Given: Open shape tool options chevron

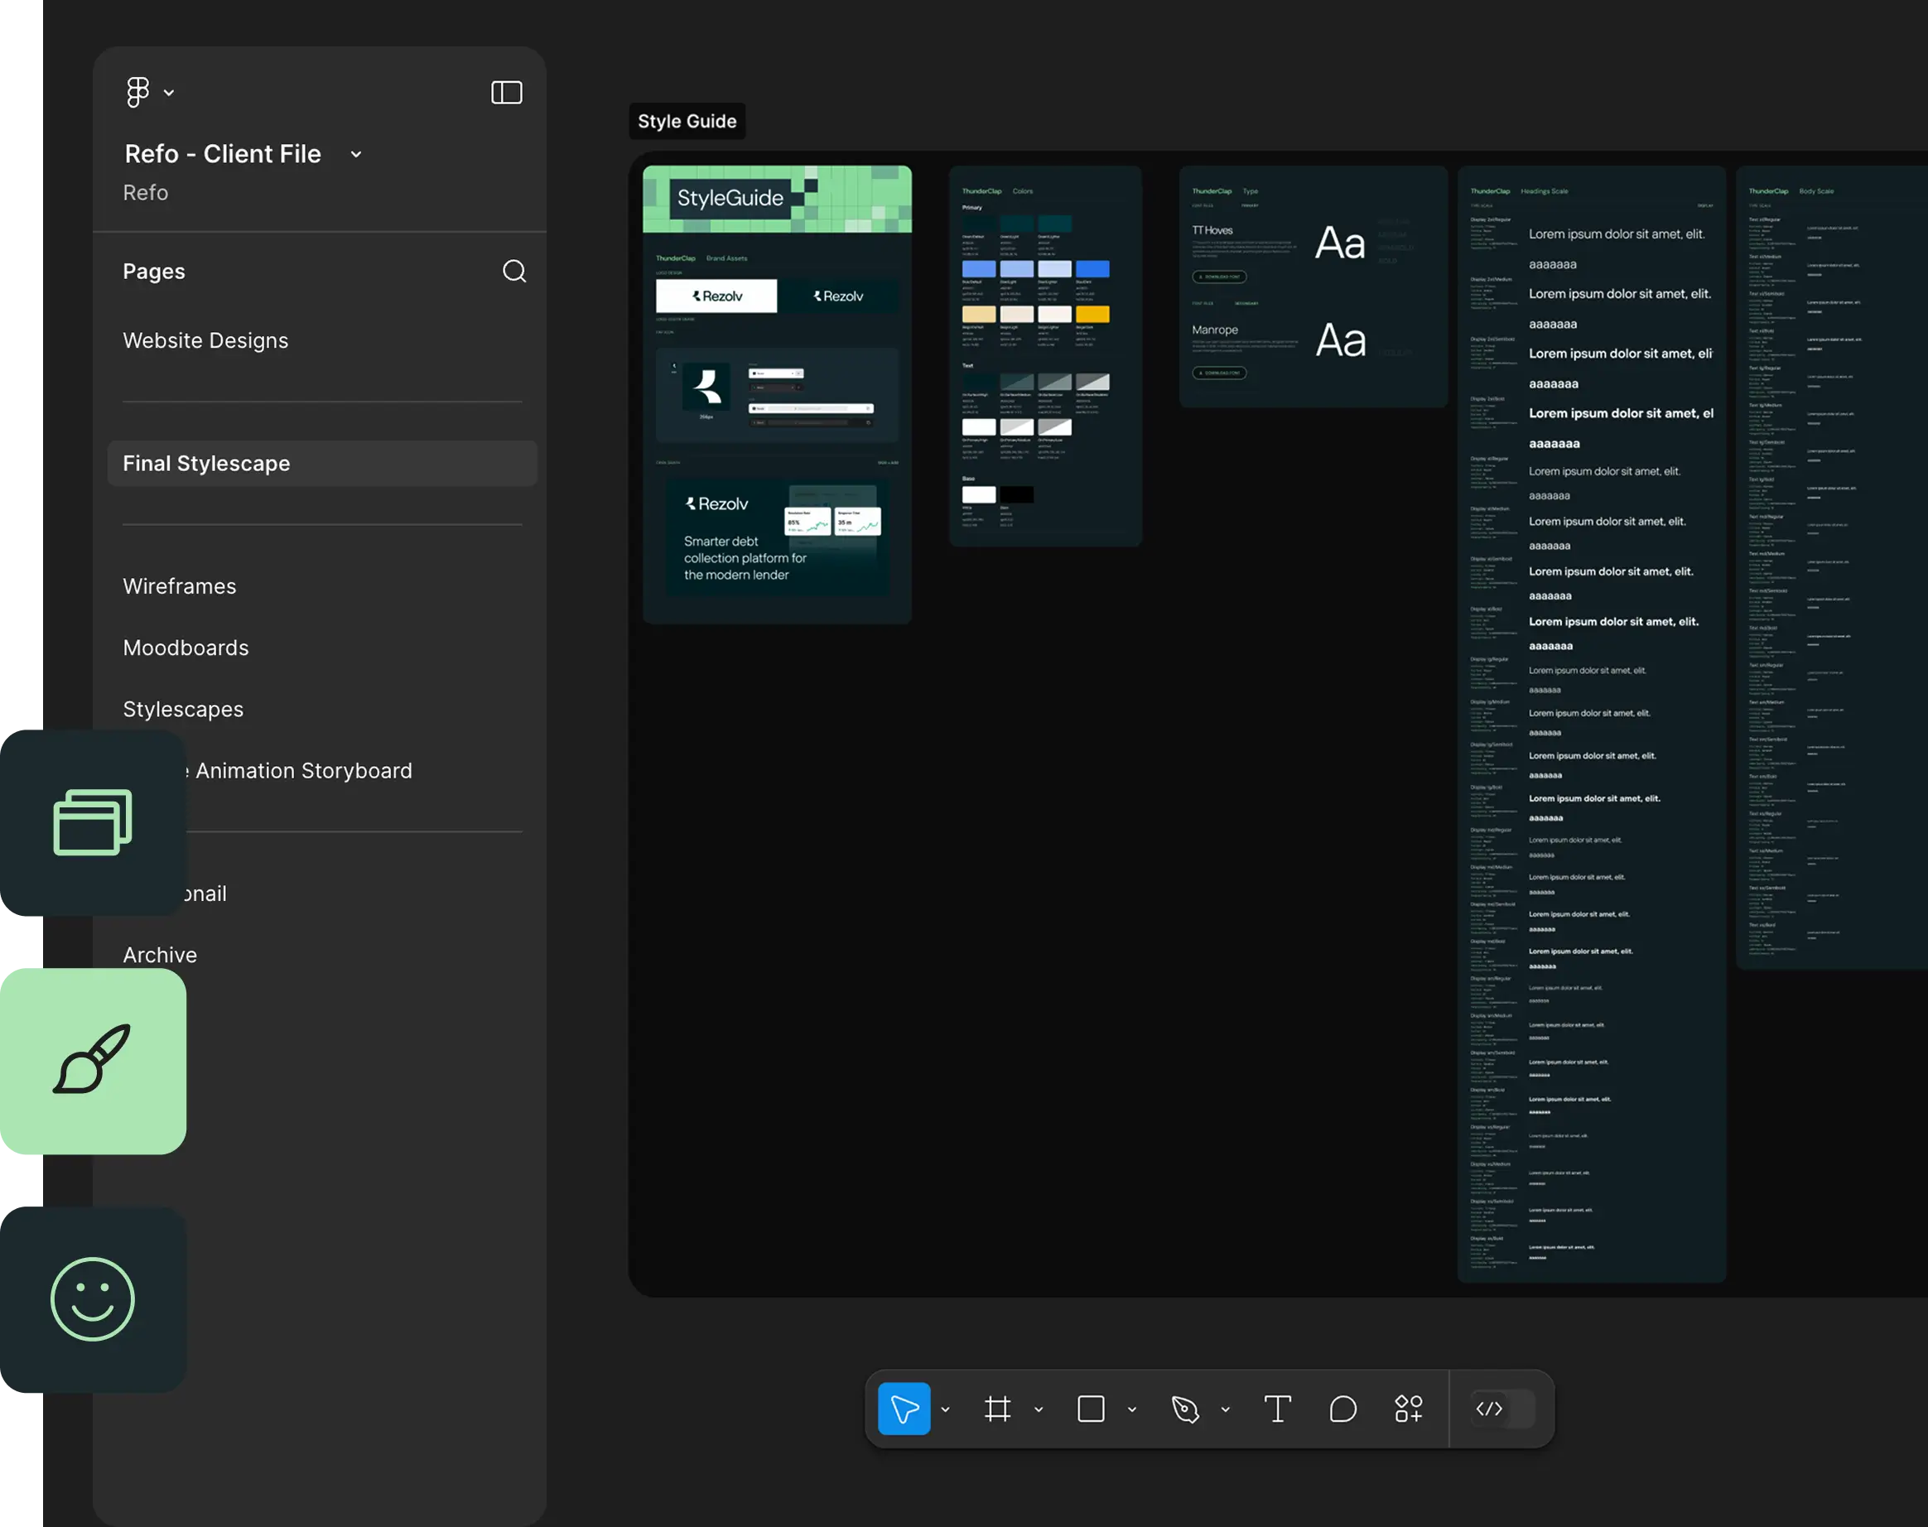Looking at the screenshot, I should [x=1132, y=1410].
